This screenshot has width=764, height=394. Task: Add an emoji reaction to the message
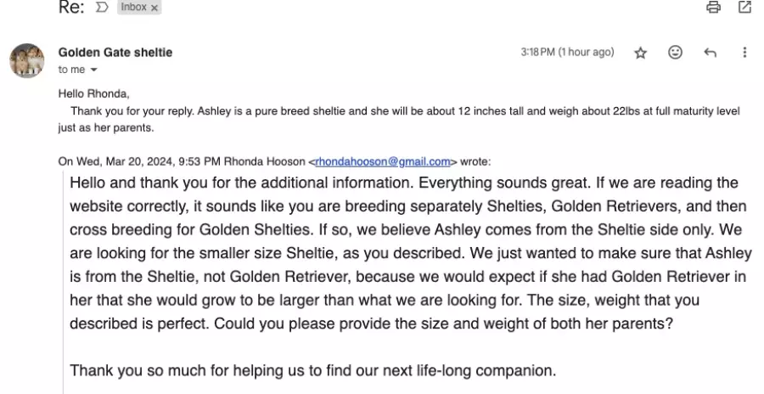click(675, 52)
